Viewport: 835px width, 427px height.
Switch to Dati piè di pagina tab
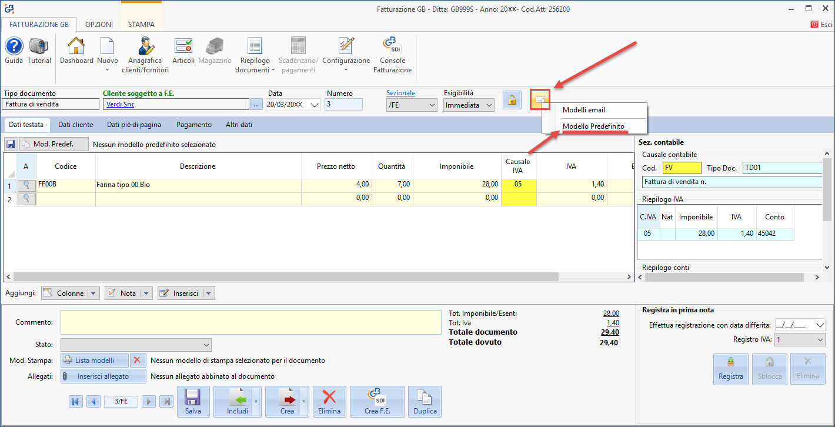[134, 125]
